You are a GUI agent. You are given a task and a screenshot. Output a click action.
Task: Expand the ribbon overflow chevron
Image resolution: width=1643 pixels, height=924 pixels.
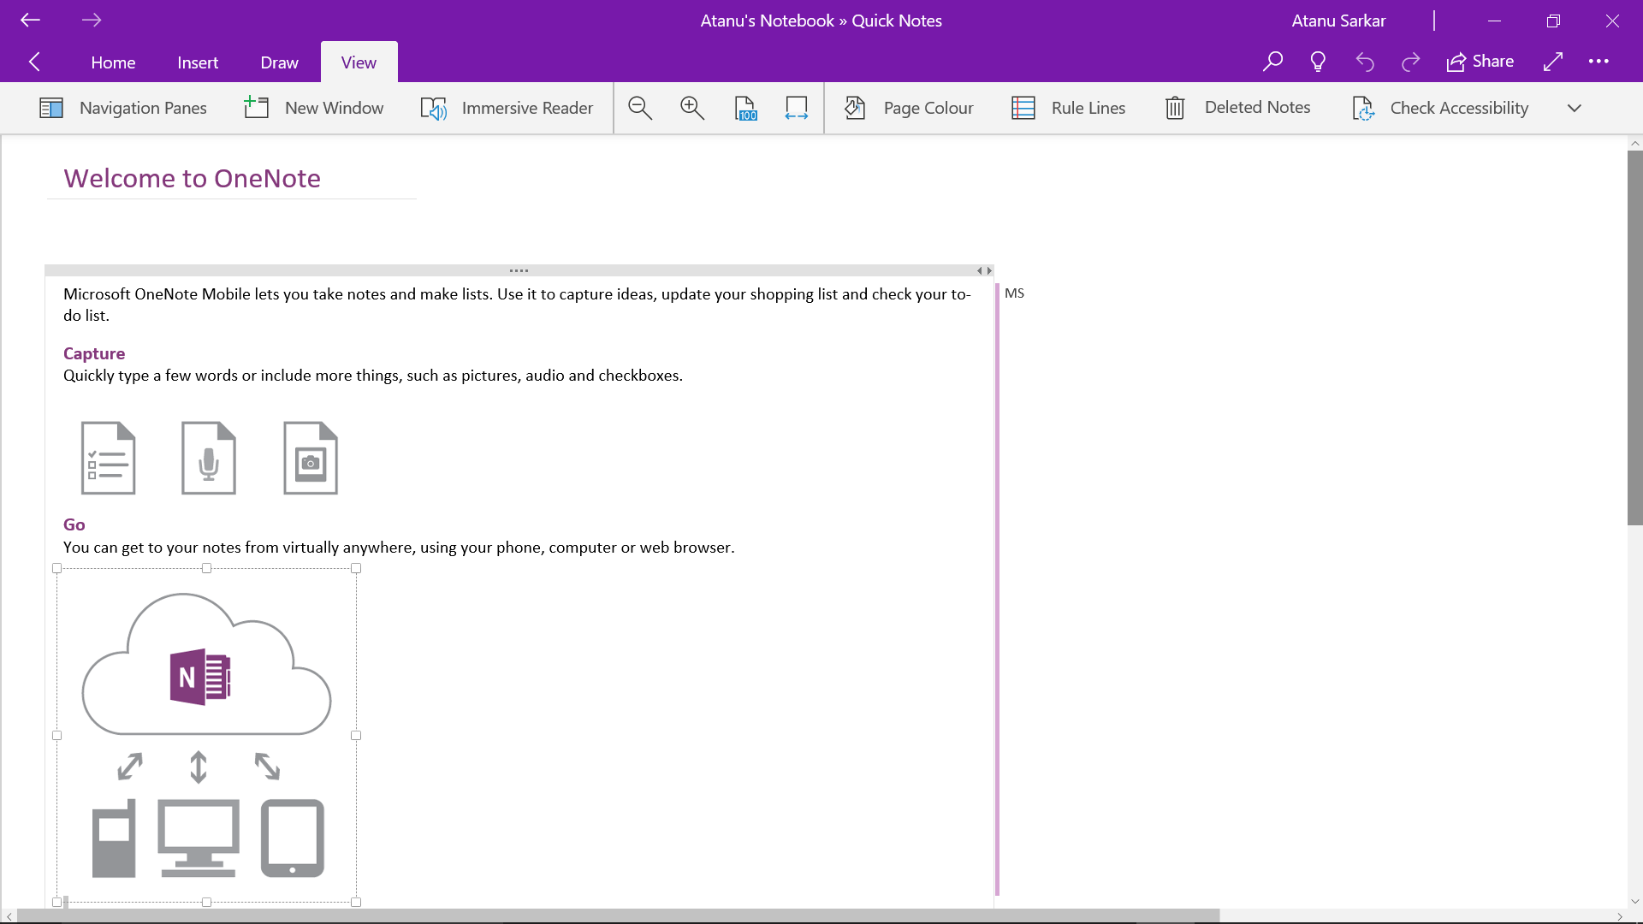click(x=1575, y=108)
